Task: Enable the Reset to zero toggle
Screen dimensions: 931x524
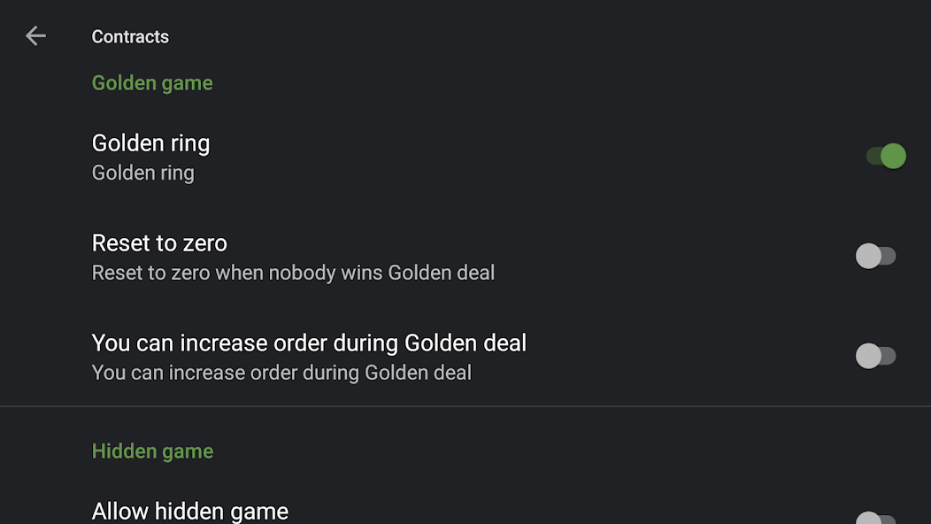Action: click(x=875, y=256)
